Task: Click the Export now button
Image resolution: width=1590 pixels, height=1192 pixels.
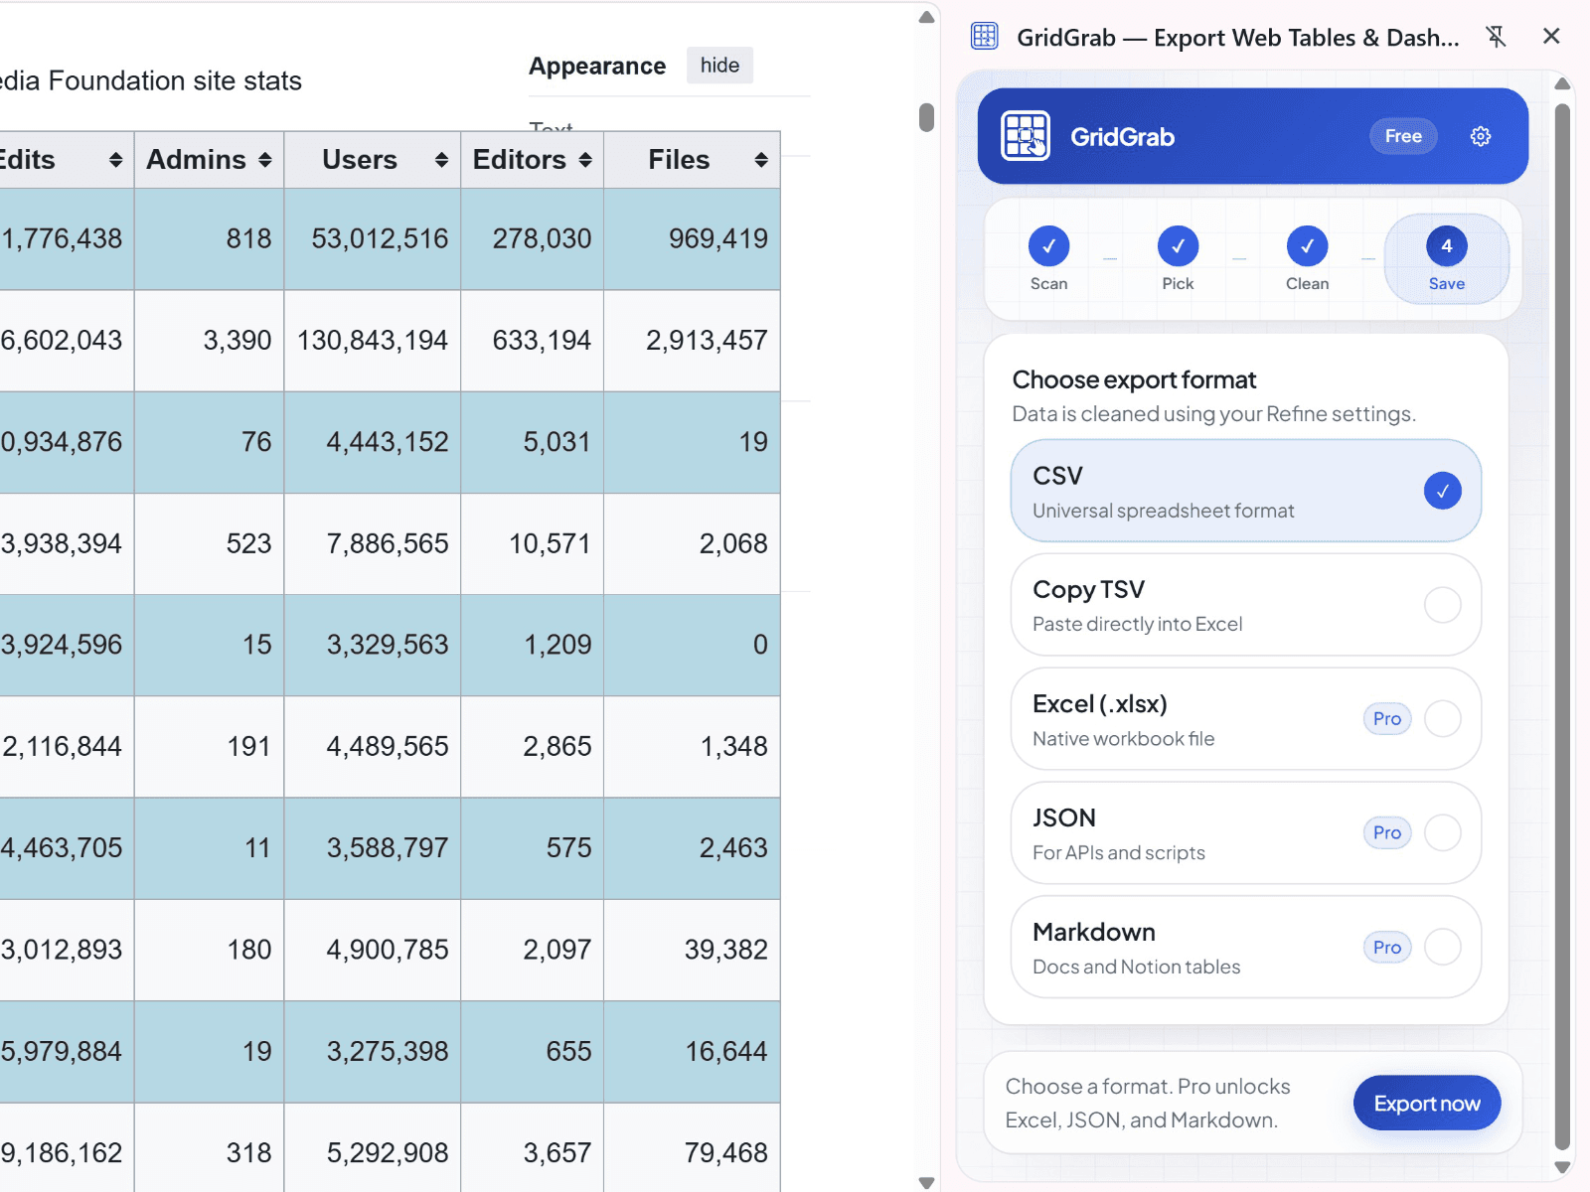Action: click(1427, 1103)
